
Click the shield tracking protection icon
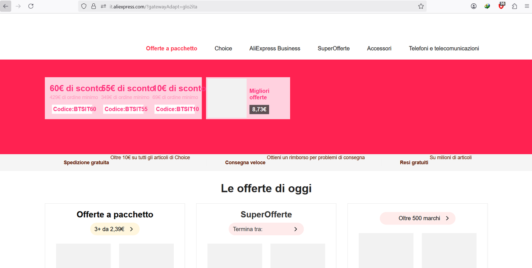pyautogui.click(x=84, y=6)
